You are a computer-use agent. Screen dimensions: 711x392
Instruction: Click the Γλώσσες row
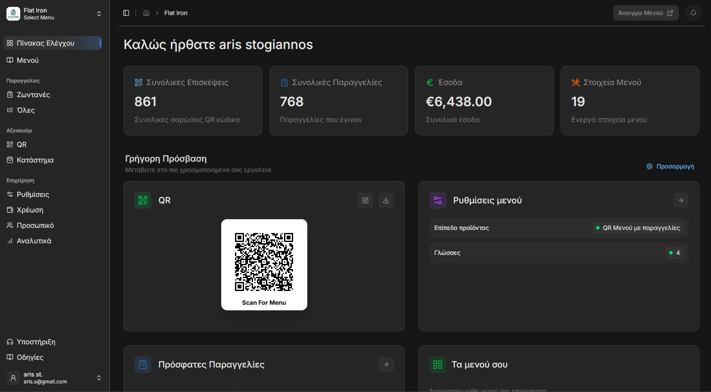[x=559, y=253]
